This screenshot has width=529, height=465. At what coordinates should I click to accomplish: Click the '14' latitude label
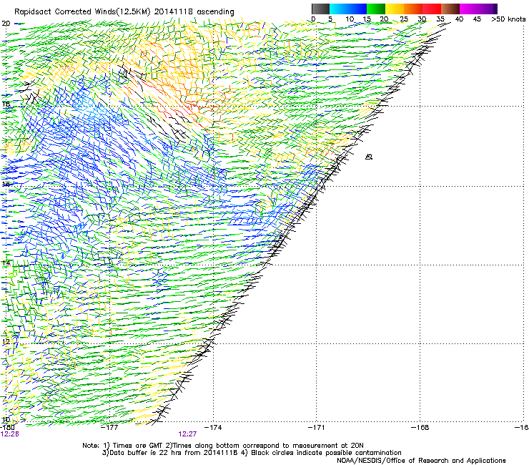pyautogui.click(x=6, y=263)
